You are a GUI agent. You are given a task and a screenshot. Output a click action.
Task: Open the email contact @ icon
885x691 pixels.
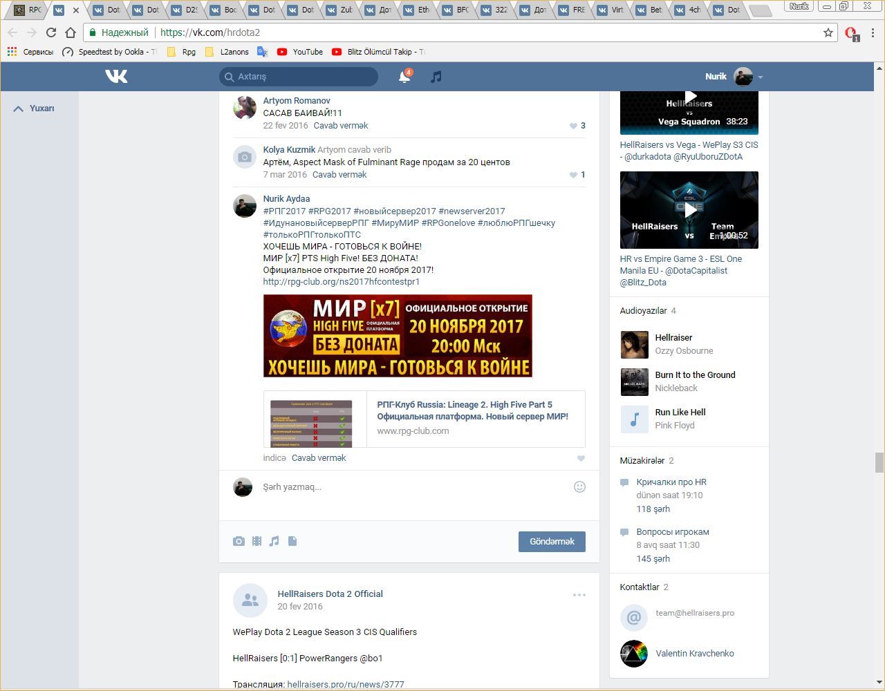point(634,617)
